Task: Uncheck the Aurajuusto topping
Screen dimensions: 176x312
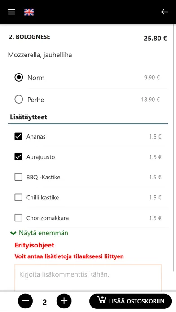Action: pyautogui.click(x=18, y=157)
